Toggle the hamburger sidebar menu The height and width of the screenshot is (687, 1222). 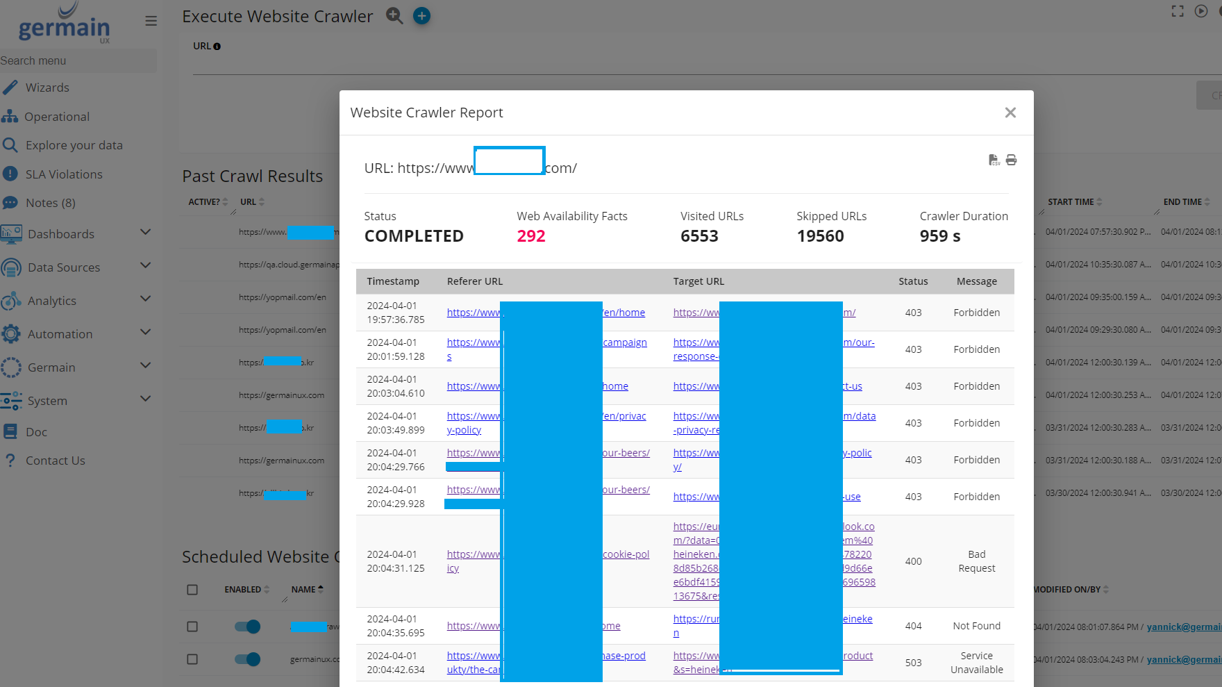151,21
